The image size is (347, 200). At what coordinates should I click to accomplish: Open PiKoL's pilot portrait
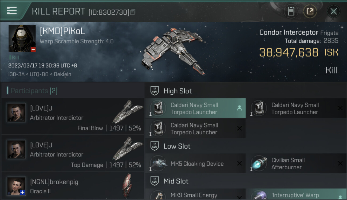point(22,38)
